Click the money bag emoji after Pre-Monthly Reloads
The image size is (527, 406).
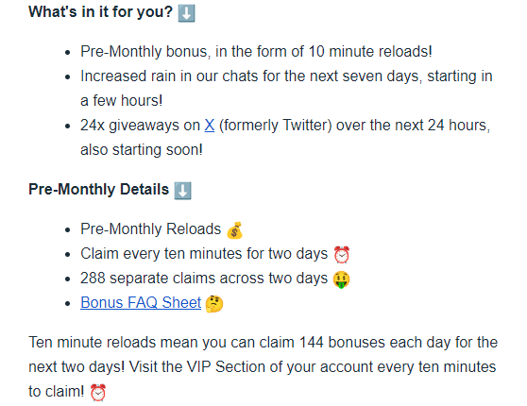[x=234, y=230]
